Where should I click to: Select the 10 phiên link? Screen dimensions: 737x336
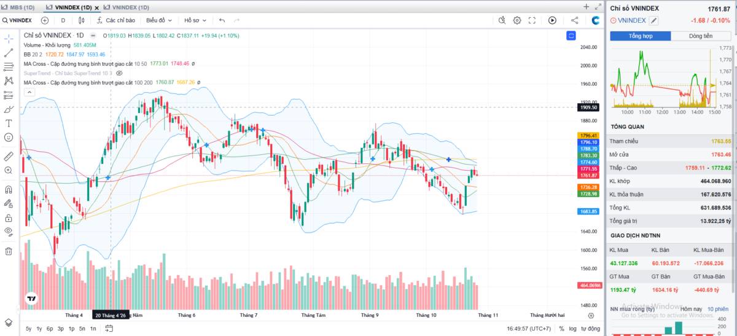pyautogui.click(x=717, y=308)
